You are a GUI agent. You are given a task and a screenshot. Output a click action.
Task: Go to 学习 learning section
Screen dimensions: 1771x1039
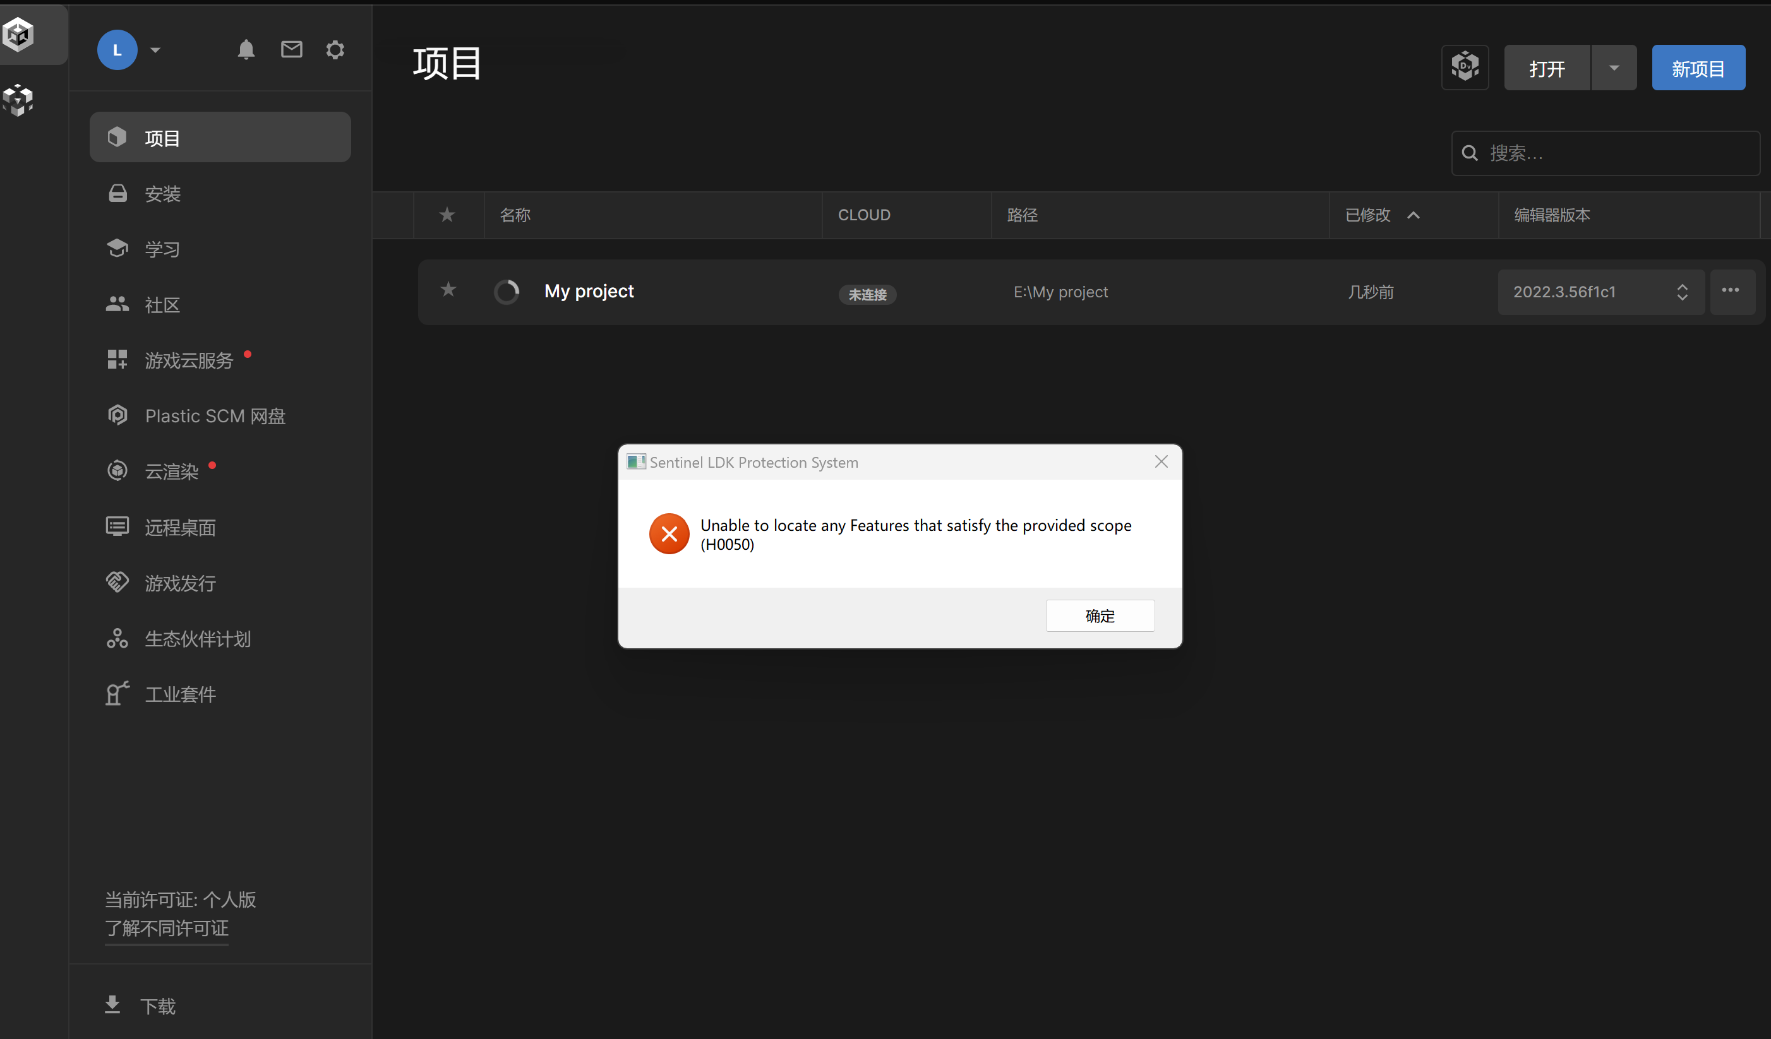220,249
